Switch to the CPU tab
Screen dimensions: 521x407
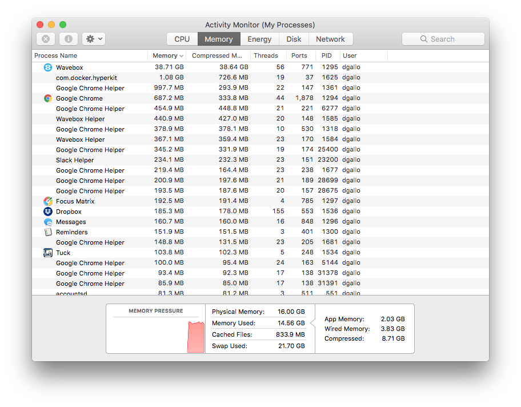click(182, 39)
